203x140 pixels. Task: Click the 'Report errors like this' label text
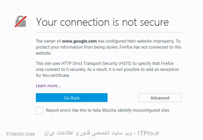click(108, 110)
